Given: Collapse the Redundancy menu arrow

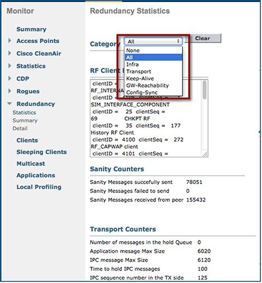Looking at the screenshot, I should point(9,103).
